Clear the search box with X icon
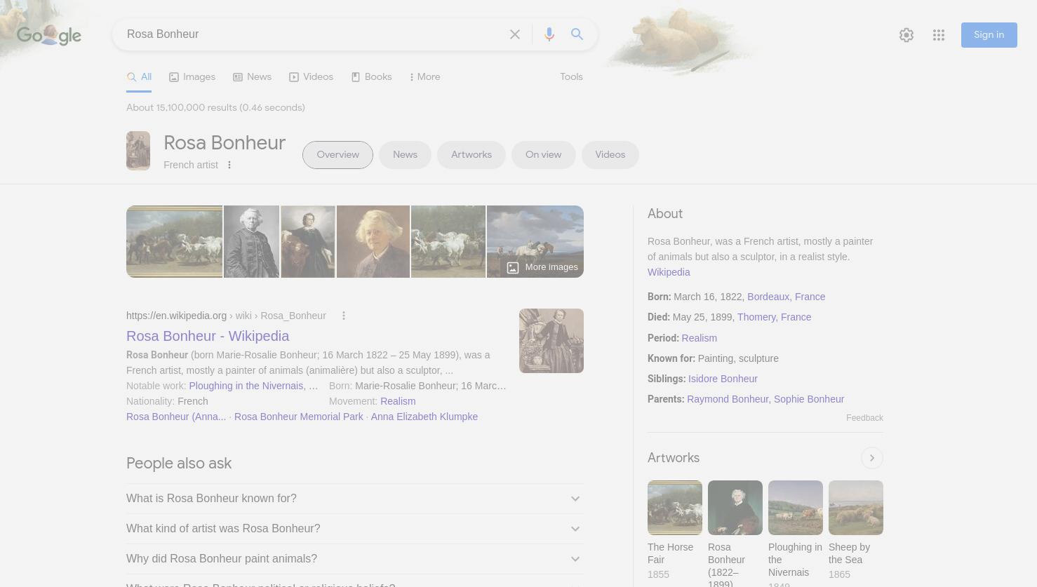Viewport: 1037px width, 587px height. click(x=515, y=34)
